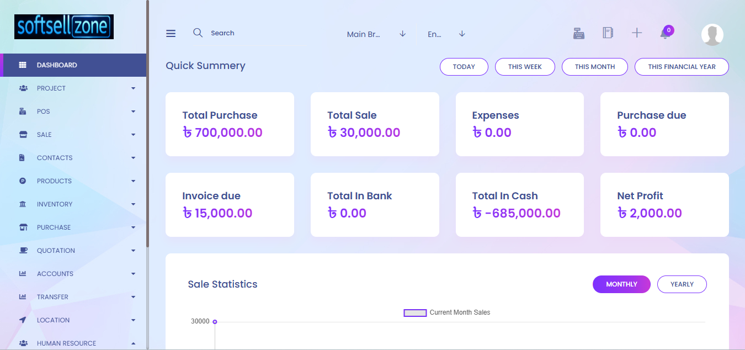Viewport: 745px width, 350px height.
Task: Filter summary by This Financial Year
Action: point(682,67)
